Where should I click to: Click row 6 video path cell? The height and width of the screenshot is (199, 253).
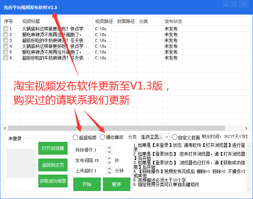tap(103, 58)
